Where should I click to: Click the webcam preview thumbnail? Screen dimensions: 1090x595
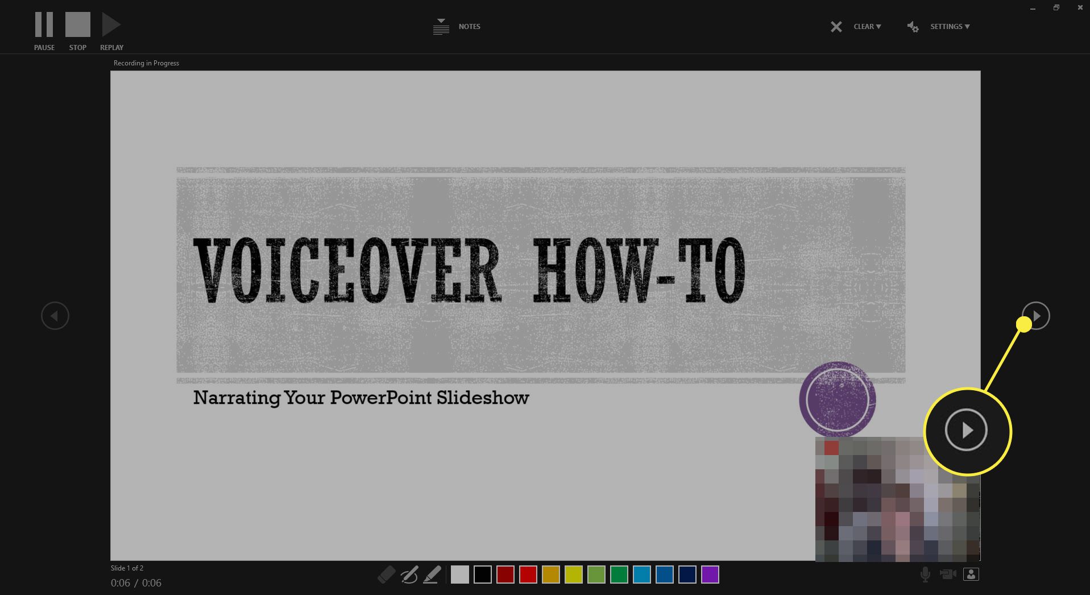[x=898, y=499]
